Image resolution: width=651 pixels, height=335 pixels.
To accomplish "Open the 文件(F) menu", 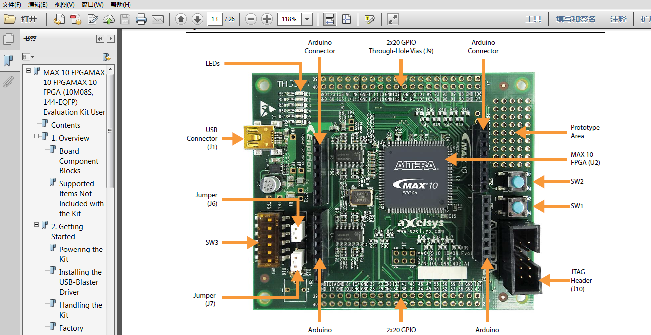I will pyautogui.click(x=12, y=4).
